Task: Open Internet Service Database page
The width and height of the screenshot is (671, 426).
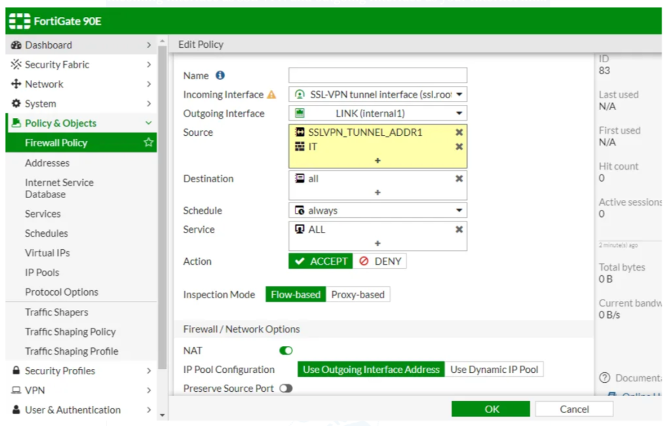Action: (59, 188)
